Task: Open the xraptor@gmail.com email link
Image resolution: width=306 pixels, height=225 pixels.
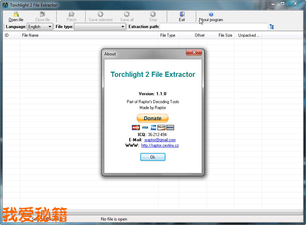Action: click(160, 140)
